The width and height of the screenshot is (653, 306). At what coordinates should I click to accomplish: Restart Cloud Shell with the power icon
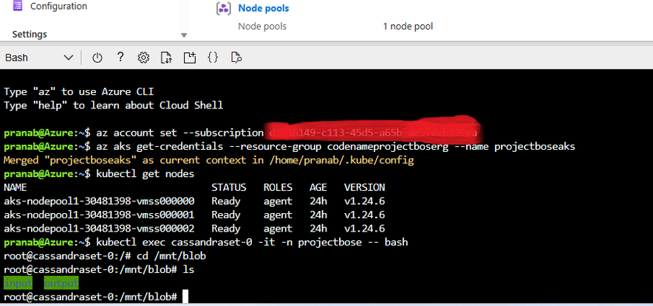(97, 58)
